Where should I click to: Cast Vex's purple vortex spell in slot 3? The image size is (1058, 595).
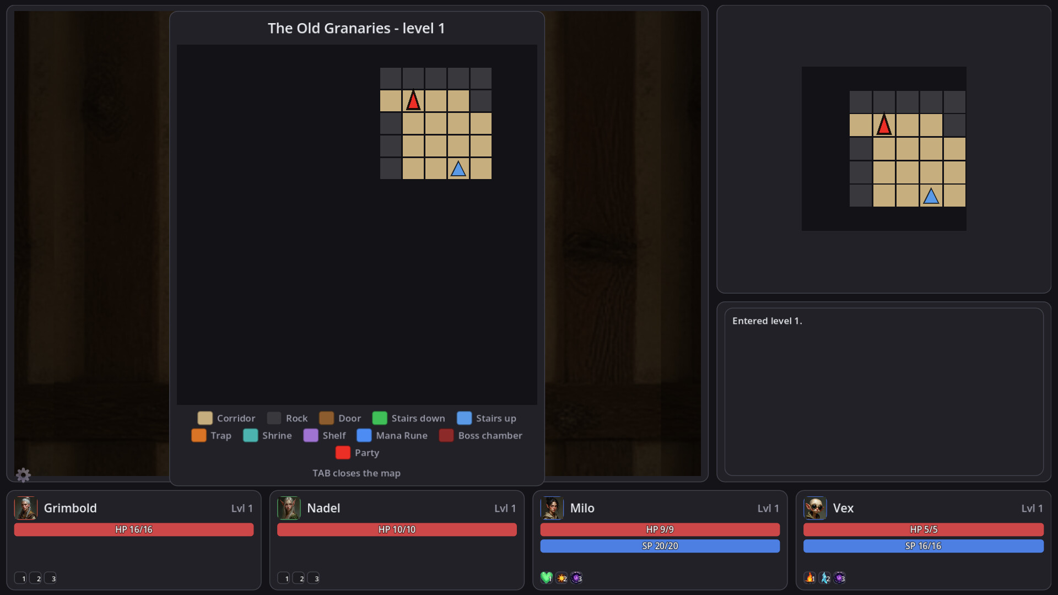(x=840, y=577)
